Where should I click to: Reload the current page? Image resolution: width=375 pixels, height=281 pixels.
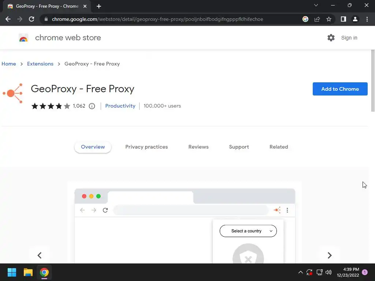point(31,19)
